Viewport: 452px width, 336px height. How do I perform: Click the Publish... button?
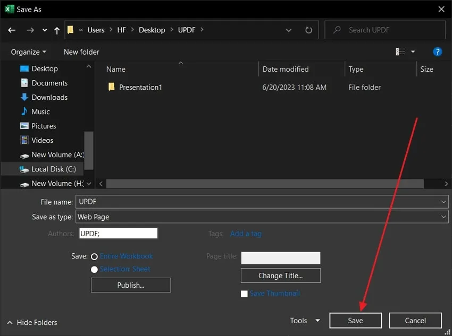(x=131, y=285)
